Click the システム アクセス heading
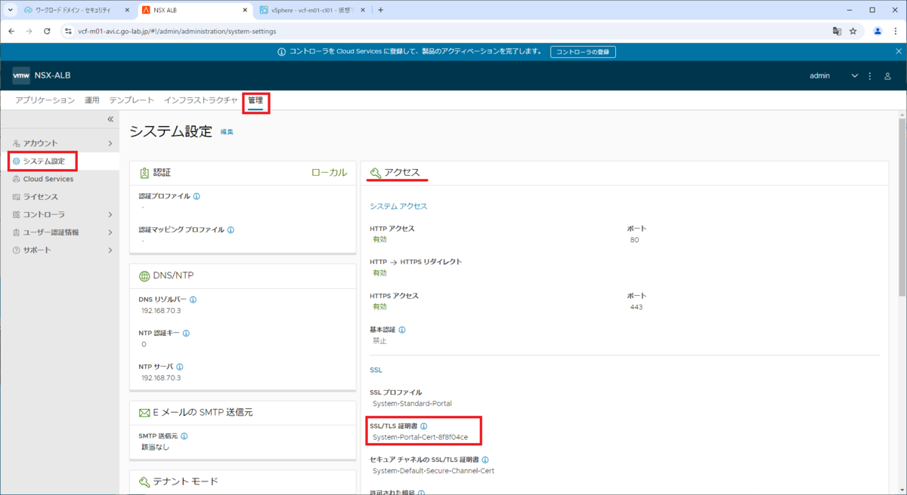 [398, 206]
